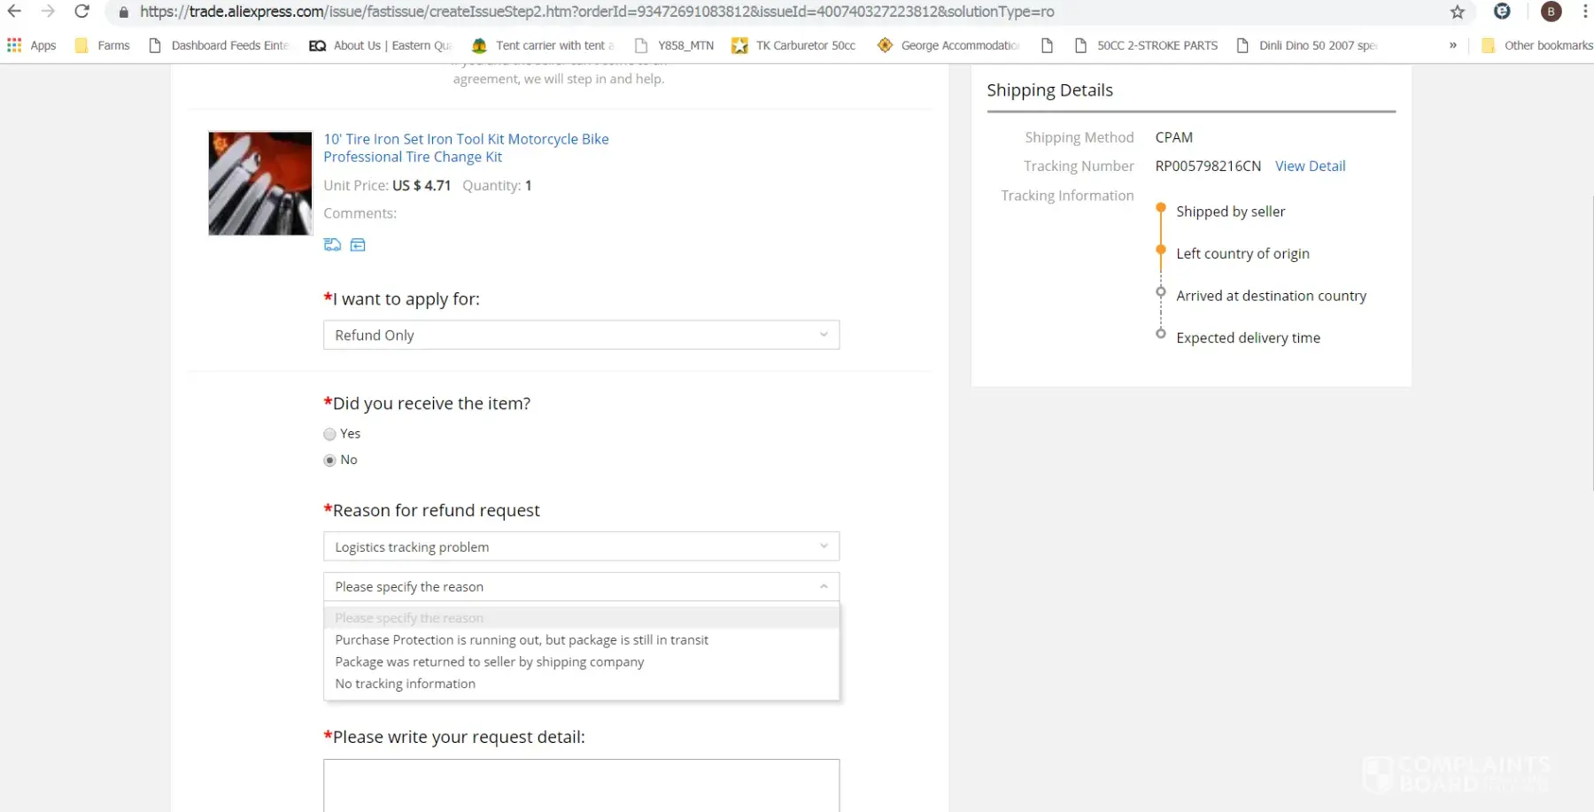Click the browser reload page icon

pyautogui.click(x=81, y=12)
